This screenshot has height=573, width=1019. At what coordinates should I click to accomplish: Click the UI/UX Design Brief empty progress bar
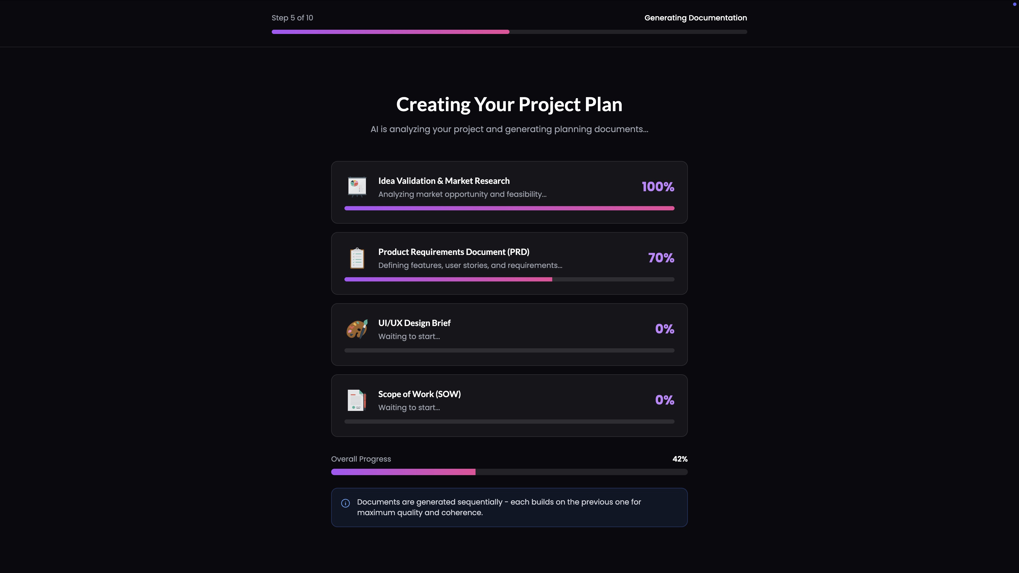[x=509, y=350]
